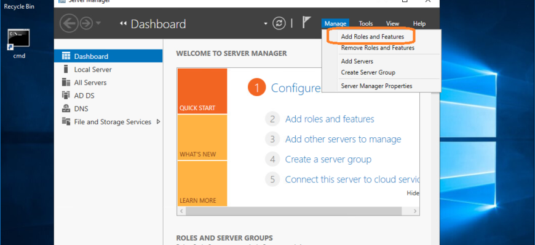Choose Add Roles and Features menu entry

tap(372, 37)
